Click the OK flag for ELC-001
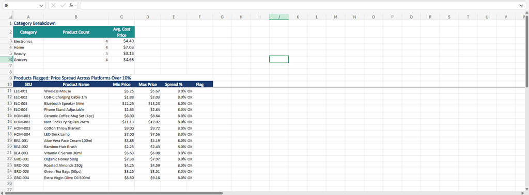 (x=200, y=91)
